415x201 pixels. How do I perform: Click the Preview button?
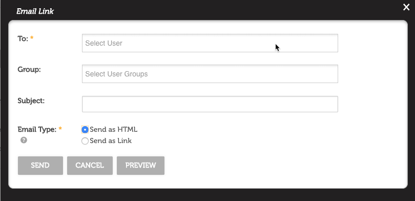[x=140, y=166]
